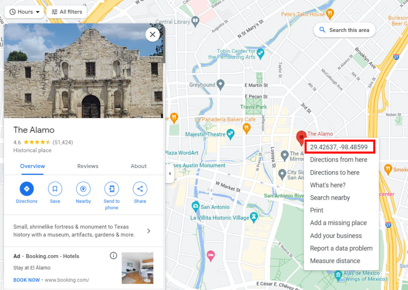Image resolution: width=408 pixels, height=290 pixels.
Task: Save The Alamo to a list
Action: tap(55, 189)
